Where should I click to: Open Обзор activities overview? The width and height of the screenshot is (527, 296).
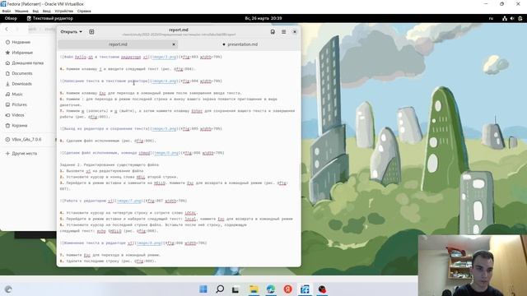pyautogui.click(x=11, y=18)
